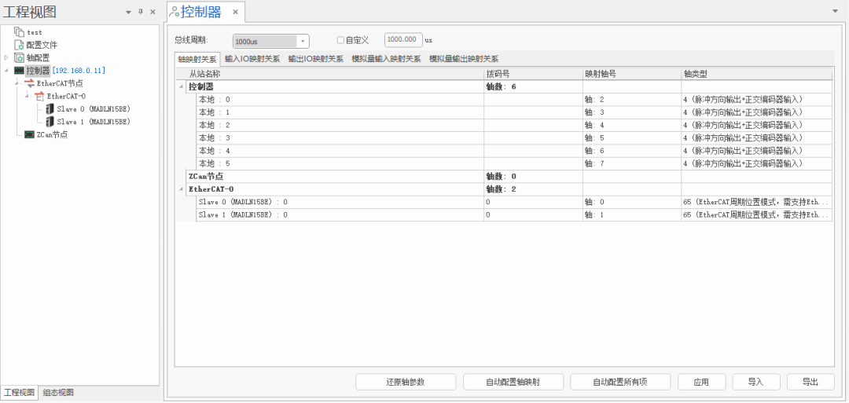
Task: Collapse the EtherCAT-0 tree node
Action: click(27, 97)
